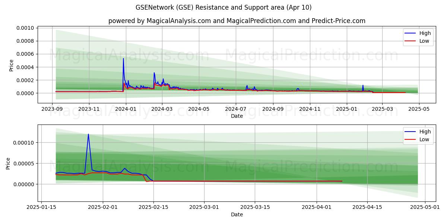Click the bottom chart x-axis tick '2025-03-01'
Viewport: 447px width, 223px height.
(x=204, y=207)
